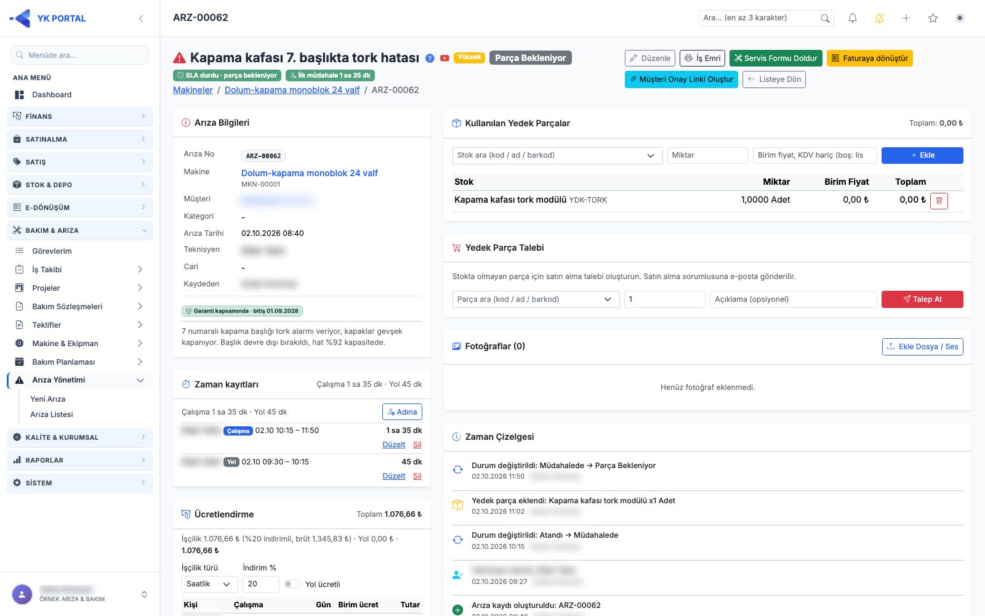The width and height of the screenshot is (985, 616).
Task: Click the İş Emri button
Action: coord(702,59)
